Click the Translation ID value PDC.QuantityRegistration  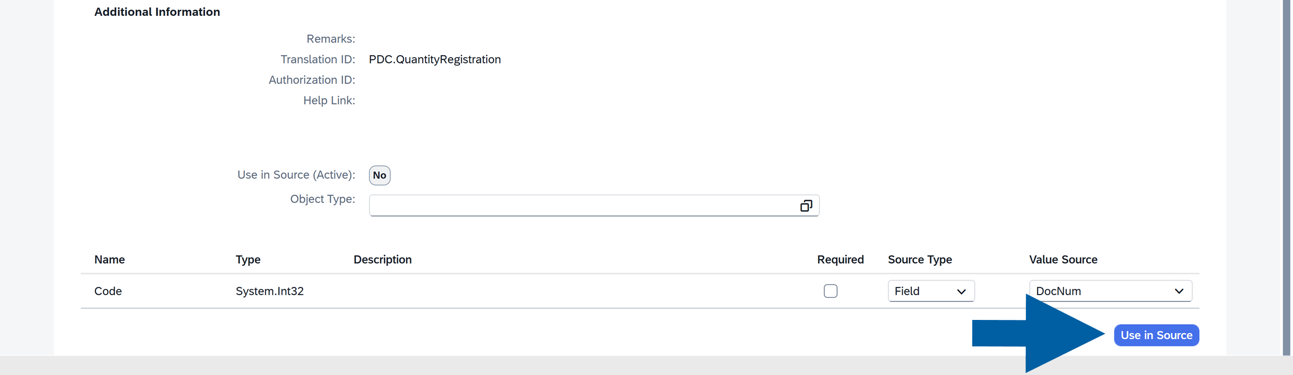click(434, 59)
